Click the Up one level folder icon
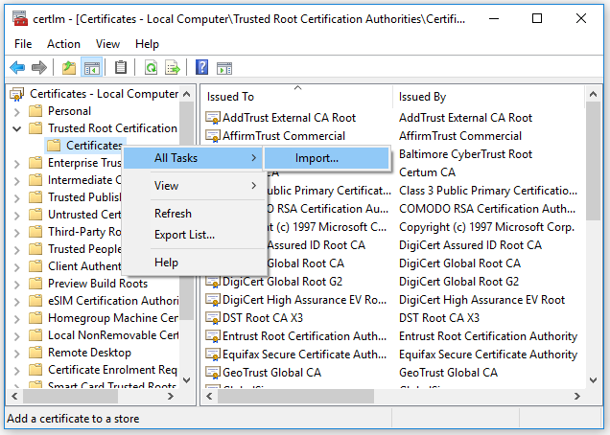 68,67
